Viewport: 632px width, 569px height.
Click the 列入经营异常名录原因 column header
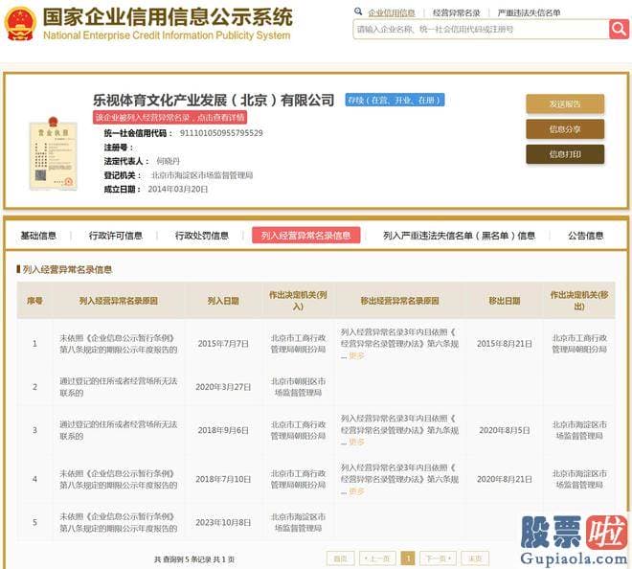point(119,301)
